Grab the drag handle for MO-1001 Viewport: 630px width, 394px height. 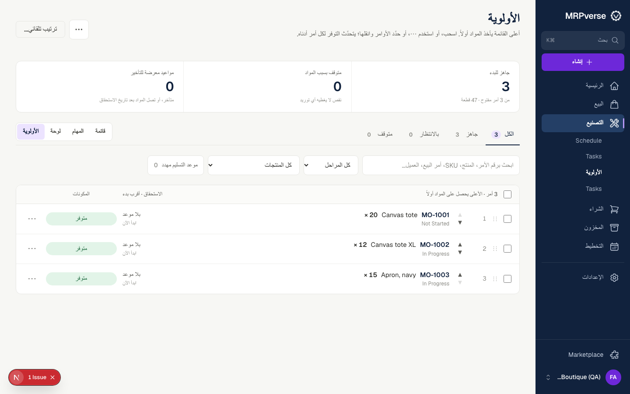point(495,219)
